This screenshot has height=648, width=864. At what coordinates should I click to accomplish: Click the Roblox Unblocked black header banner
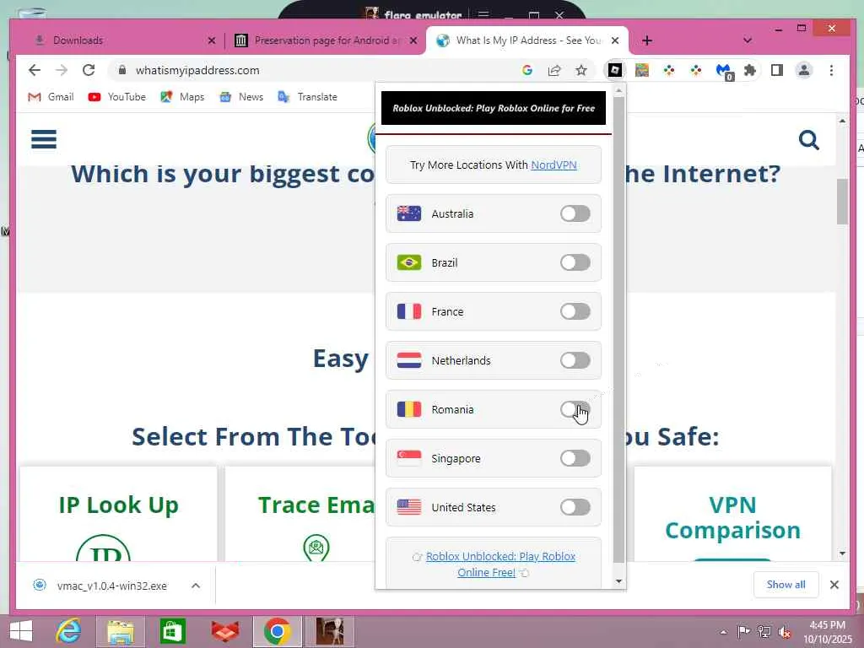(x=493, y=108)
